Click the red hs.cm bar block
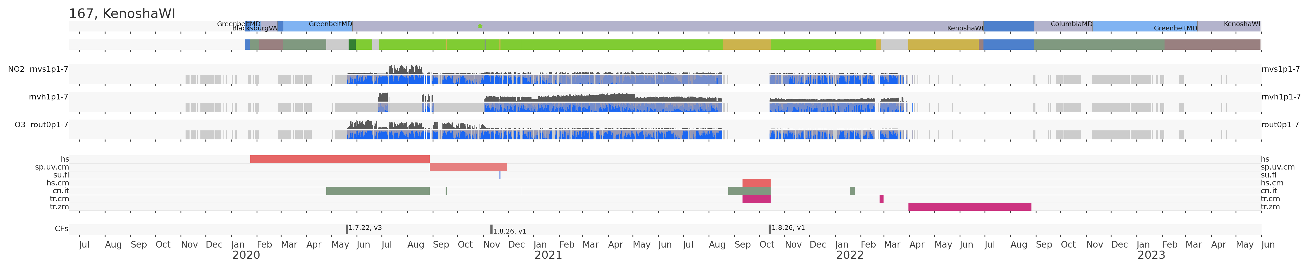 coord(756,183)
